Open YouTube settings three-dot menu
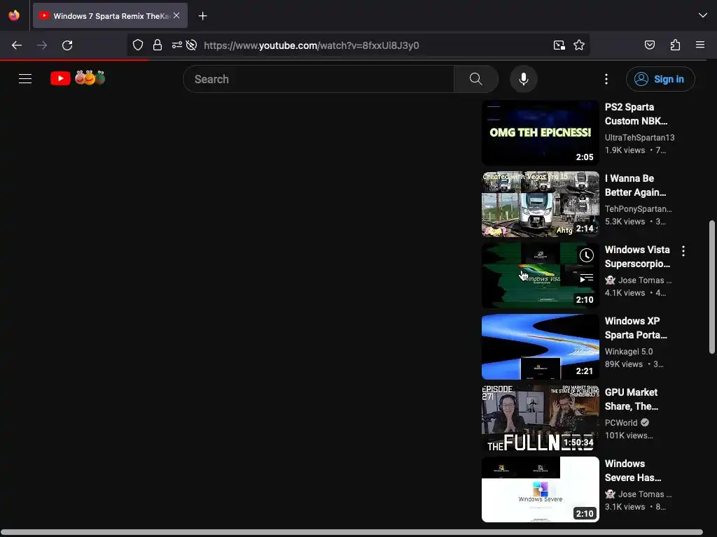Viewport: 717px width, 537px height. coord(606,79)
